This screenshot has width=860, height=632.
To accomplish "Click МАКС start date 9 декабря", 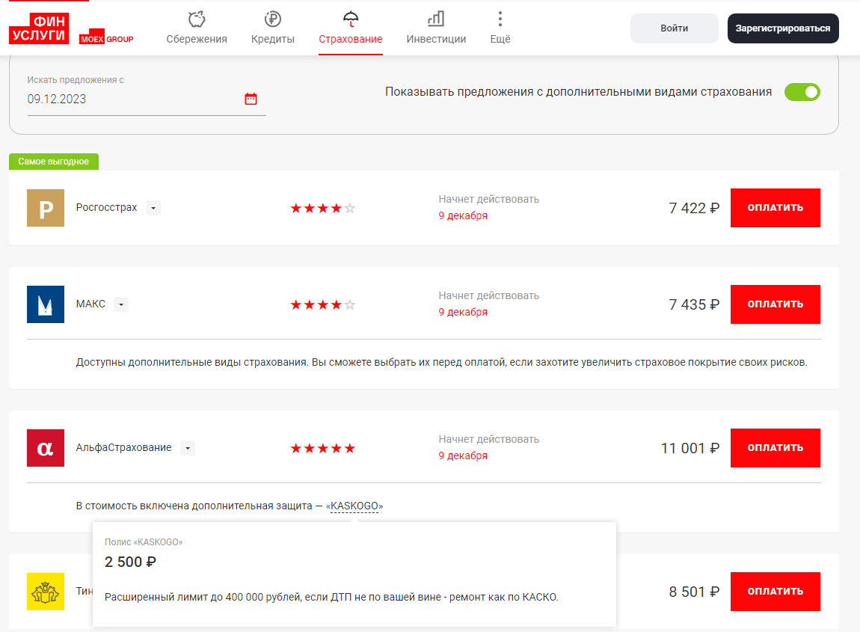I will click(463, 312).
